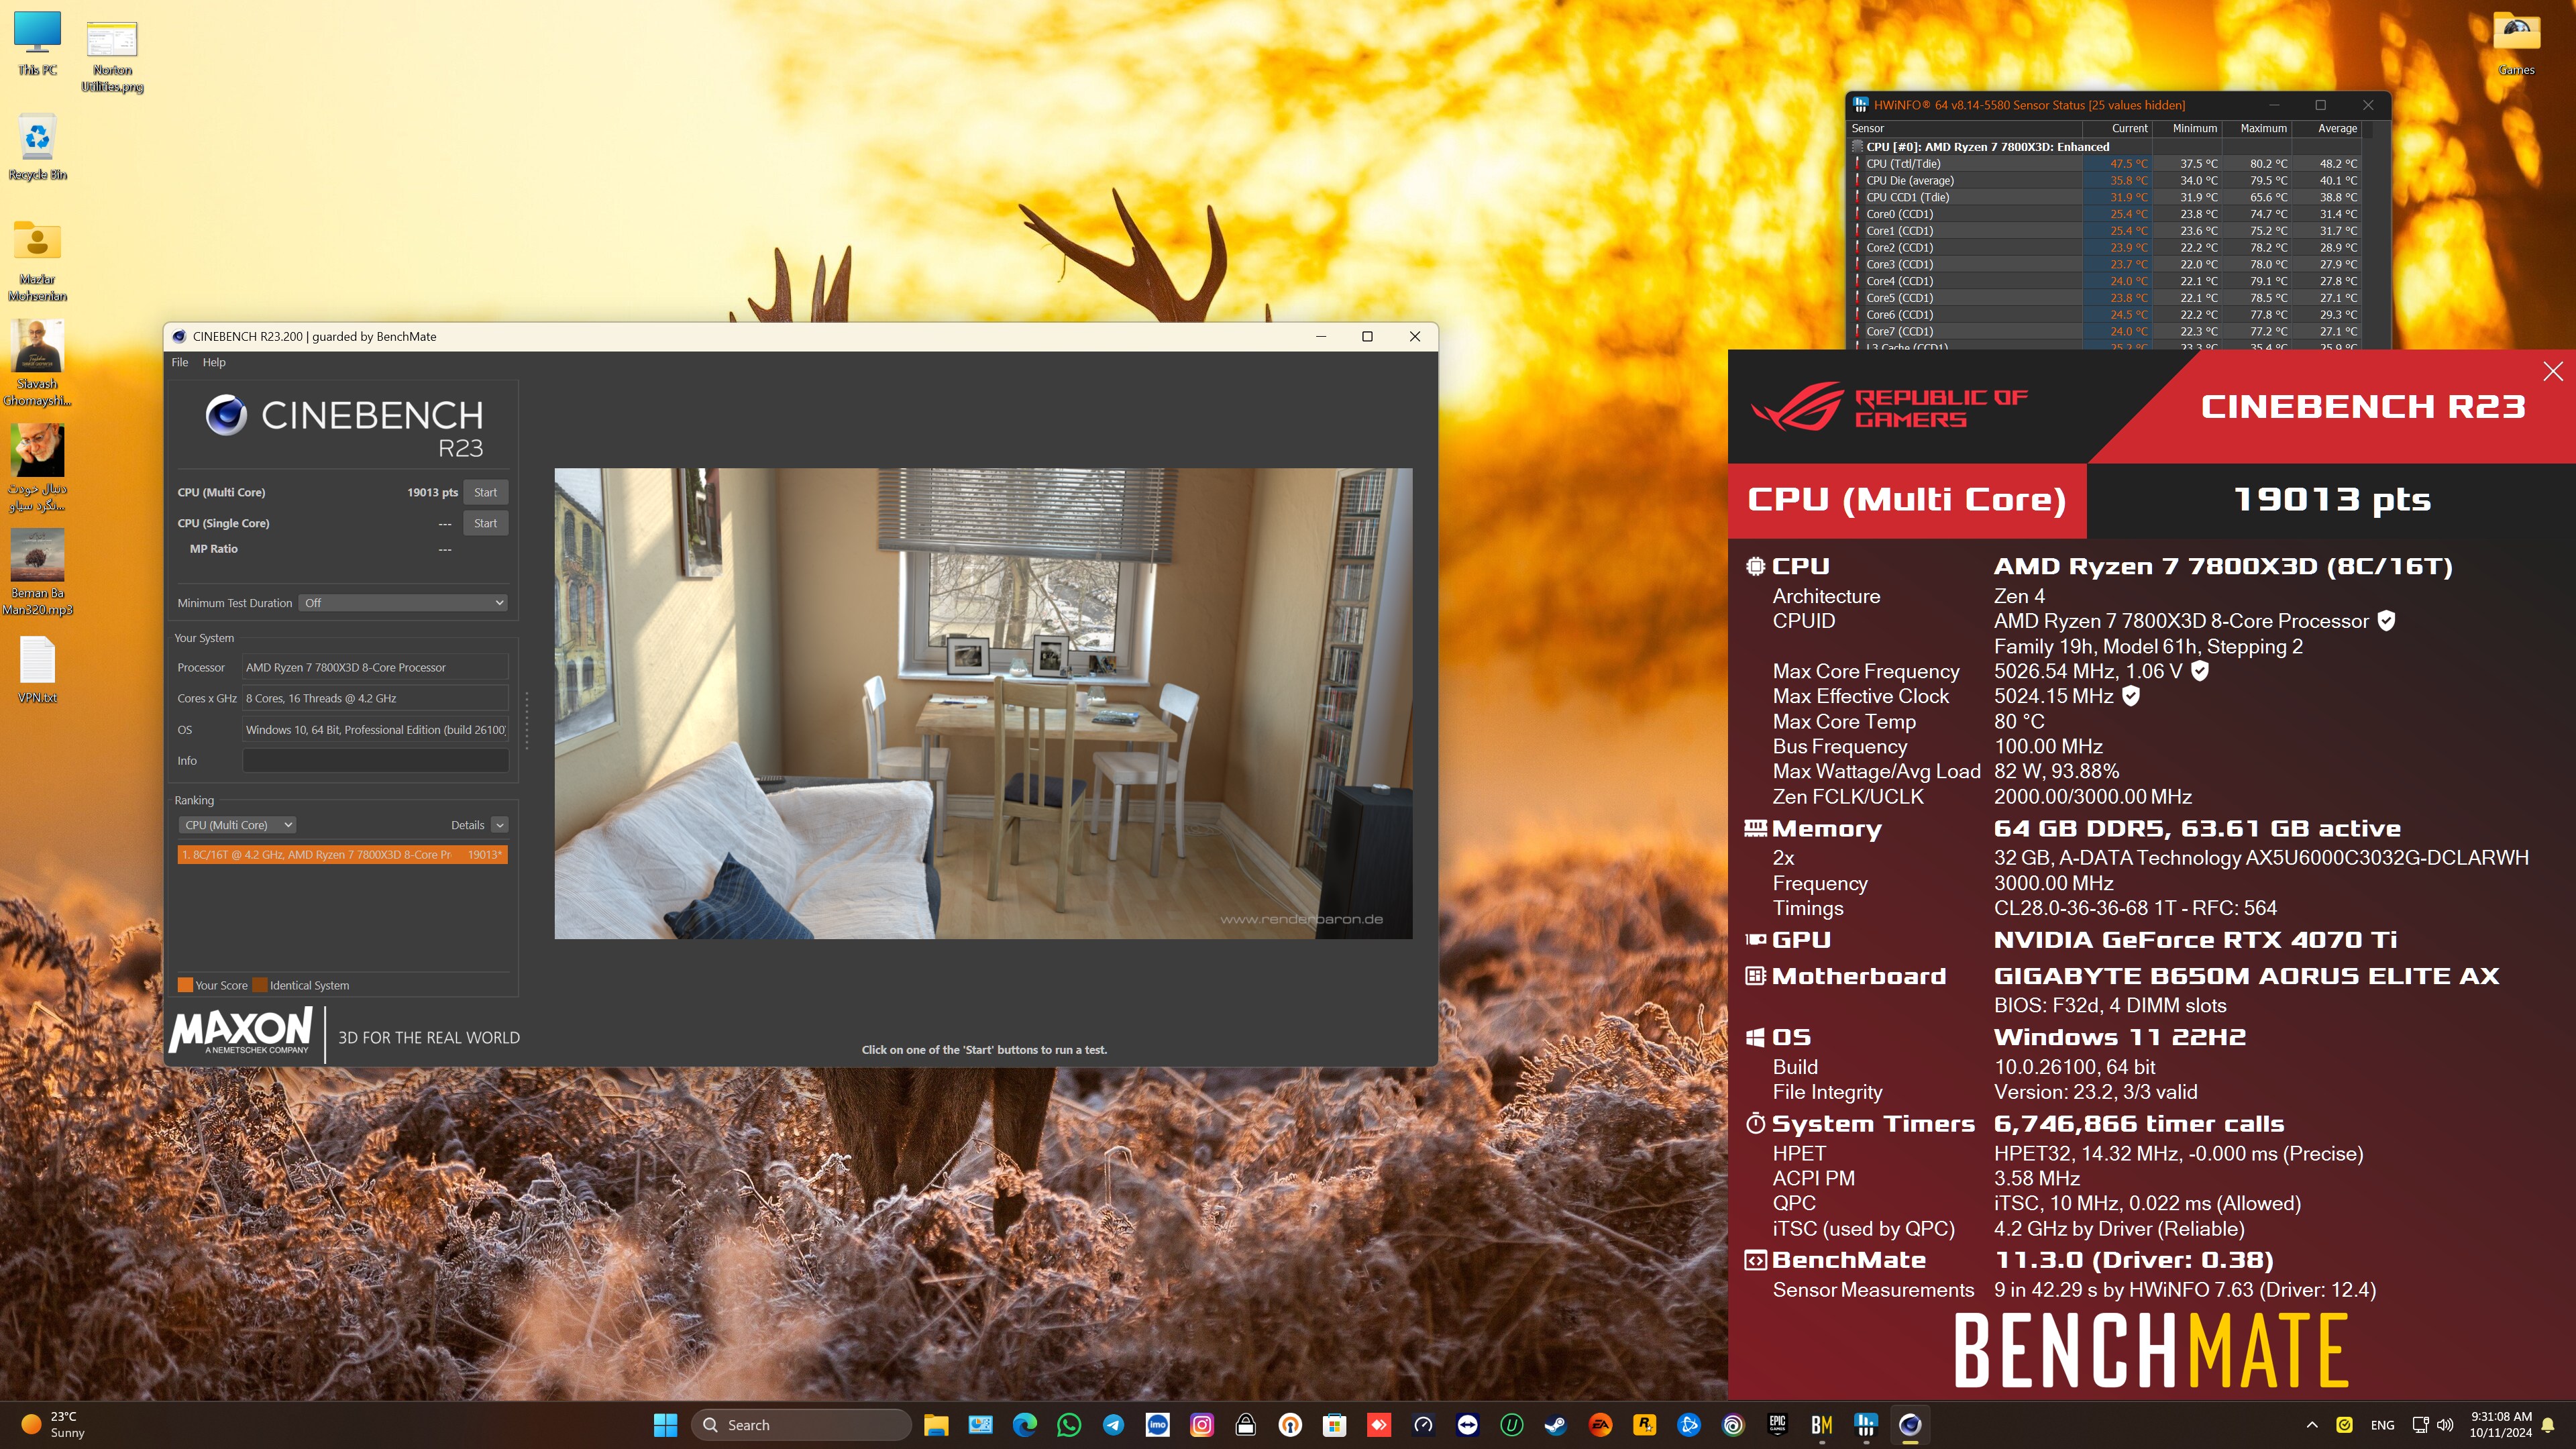Viewport: 2576px width, 1449px height.
Task: Open imo messenger from the taskbar
Action: point(1157,1425)
